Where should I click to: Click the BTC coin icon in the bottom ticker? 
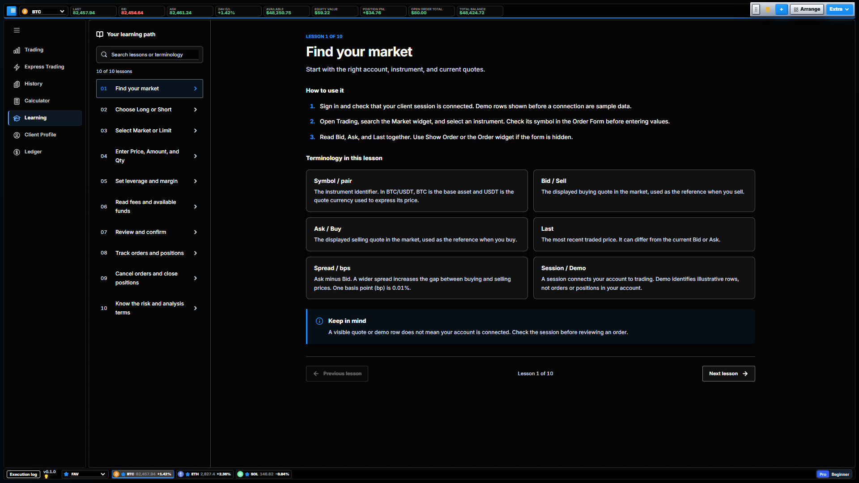coord(116,474)
